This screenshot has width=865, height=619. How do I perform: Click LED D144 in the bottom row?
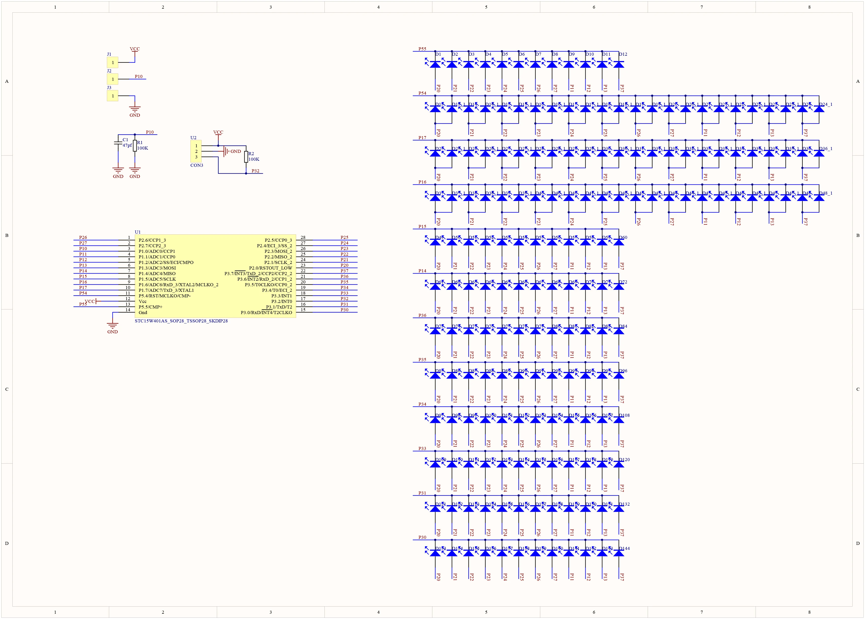point(619,553)
